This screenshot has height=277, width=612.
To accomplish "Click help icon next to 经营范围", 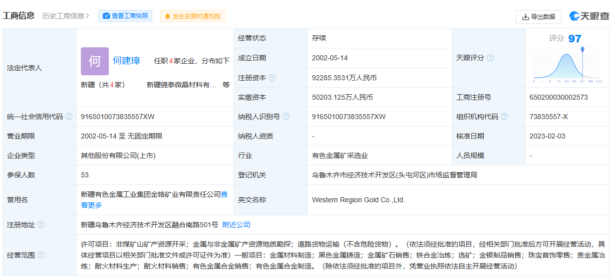I will [41, 255].
